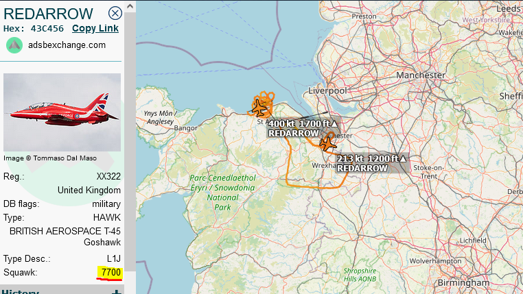Click the Birmingham label on the map
This screenshot has width=523, height=294.
(x=463, y=282)
